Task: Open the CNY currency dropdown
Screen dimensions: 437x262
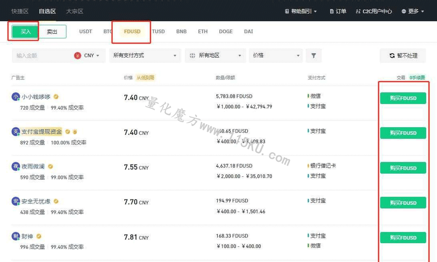Action: click(87, 55)
